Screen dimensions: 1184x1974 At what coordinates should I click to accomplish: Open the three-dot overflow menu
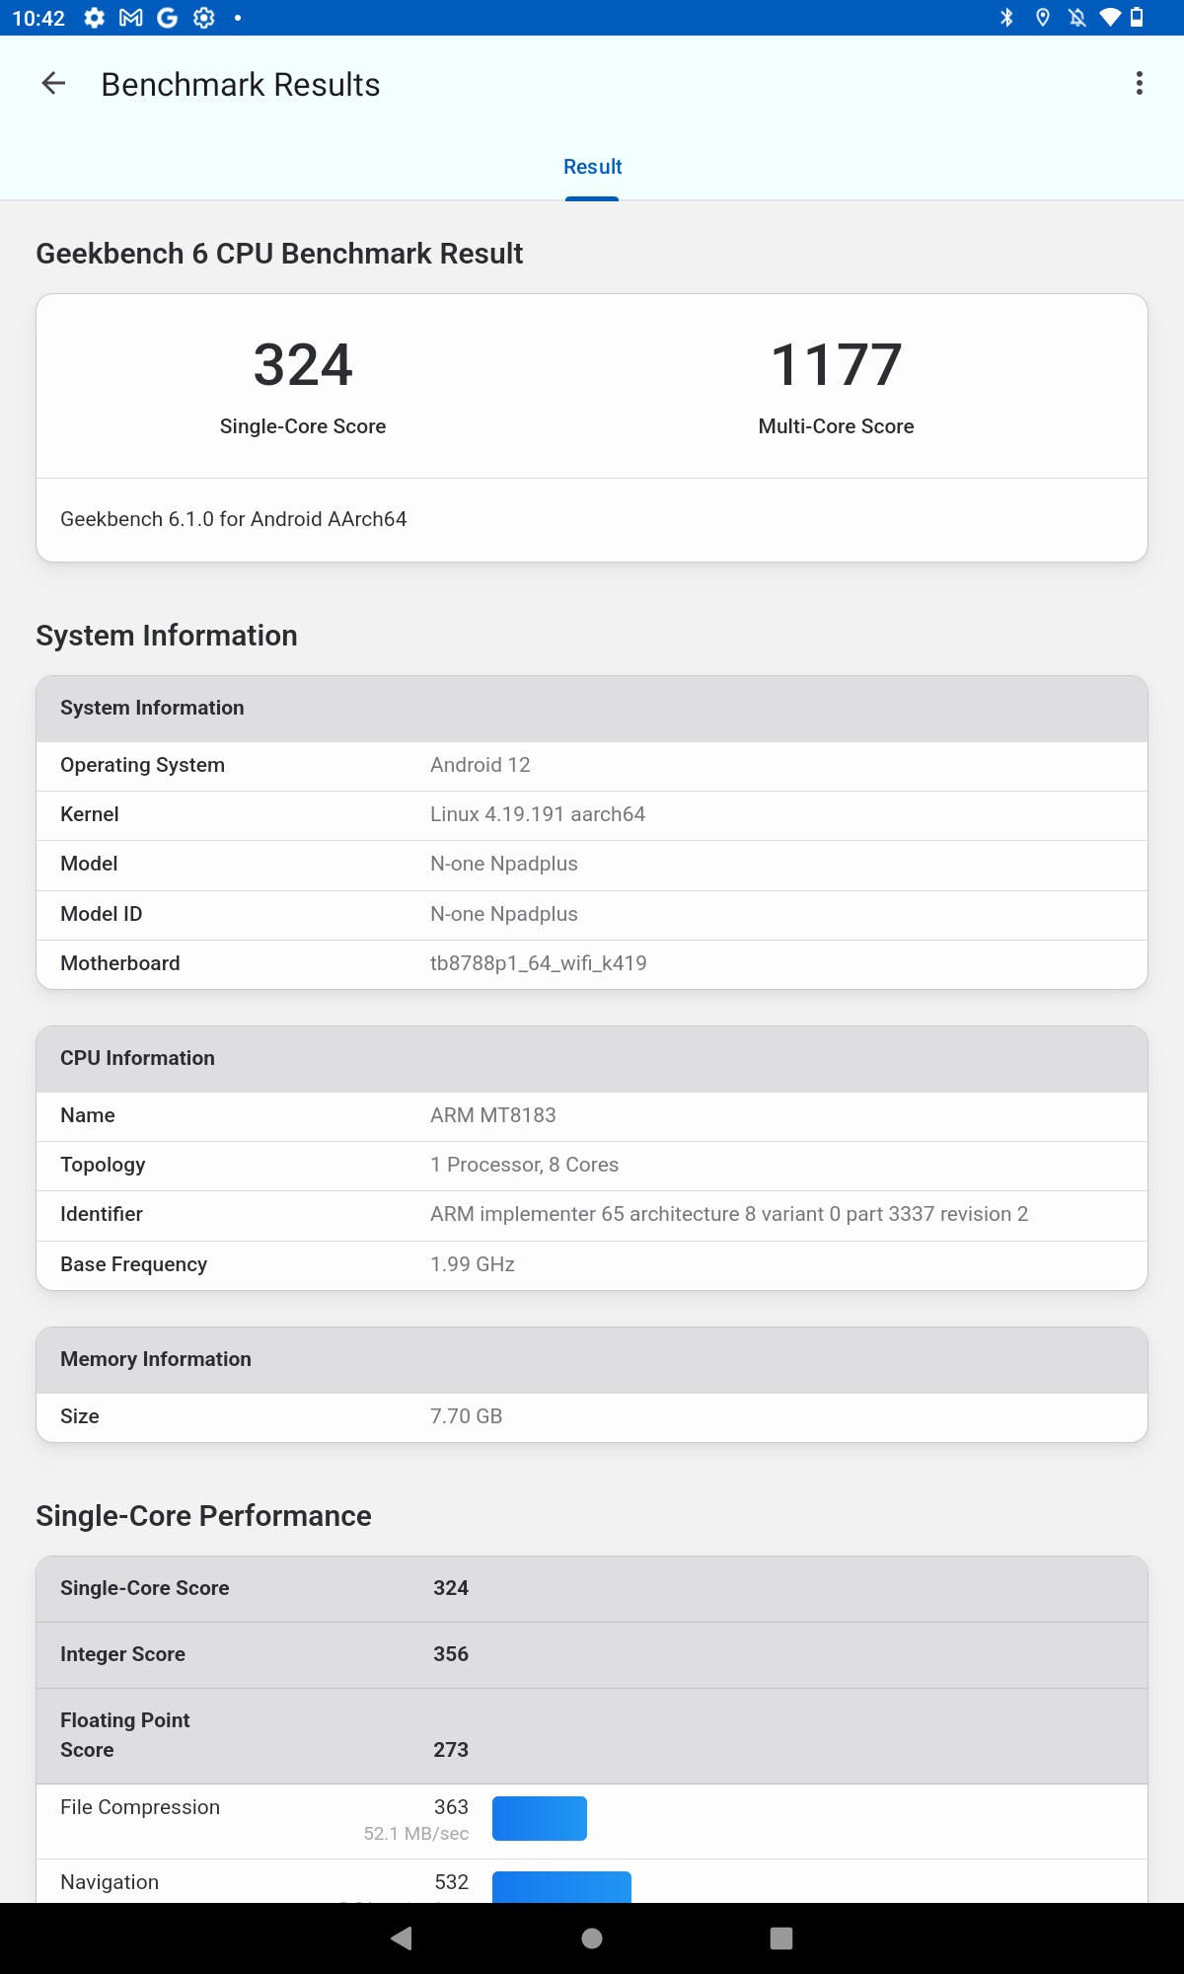pyautogui.click(x=1140, y=84)
